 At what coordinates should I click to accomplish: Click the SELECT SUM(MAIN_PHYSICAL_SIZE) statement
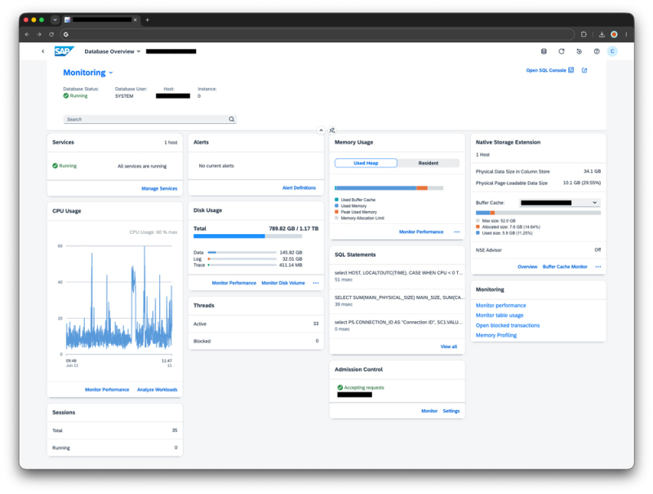[x=398, y=301]
